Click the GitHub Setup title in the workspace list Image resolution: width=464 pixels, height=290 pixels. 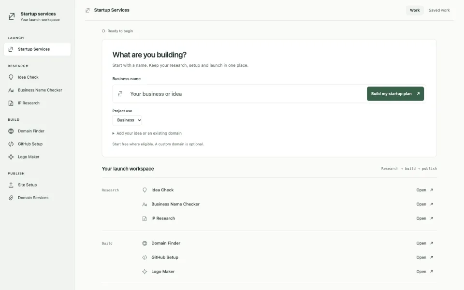coord(165,258)
